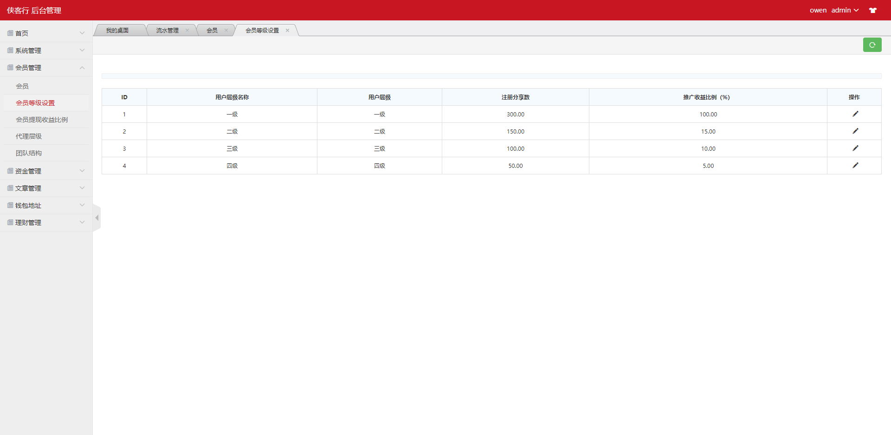Viewport: 891px width, 435px height.
Task: Click the 首页 menu list icon
Action: 10,33
